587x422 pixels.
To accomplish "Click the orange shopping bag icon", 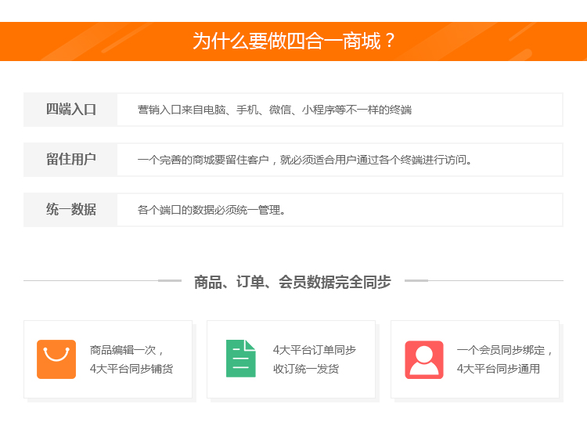I will (56, 359).
